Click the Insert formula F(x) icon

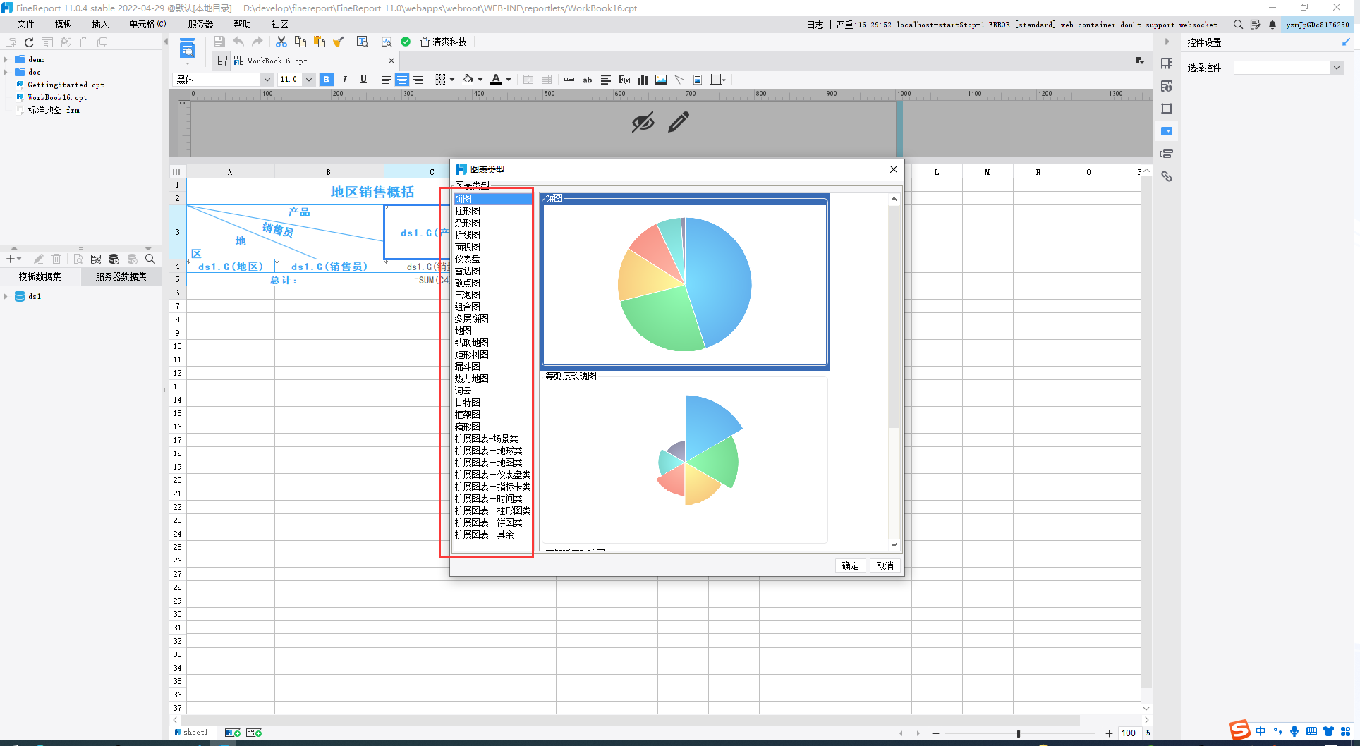click(x=624, y=80)
